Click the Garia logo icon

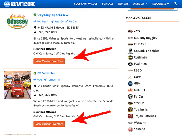[x=130, y=77]
